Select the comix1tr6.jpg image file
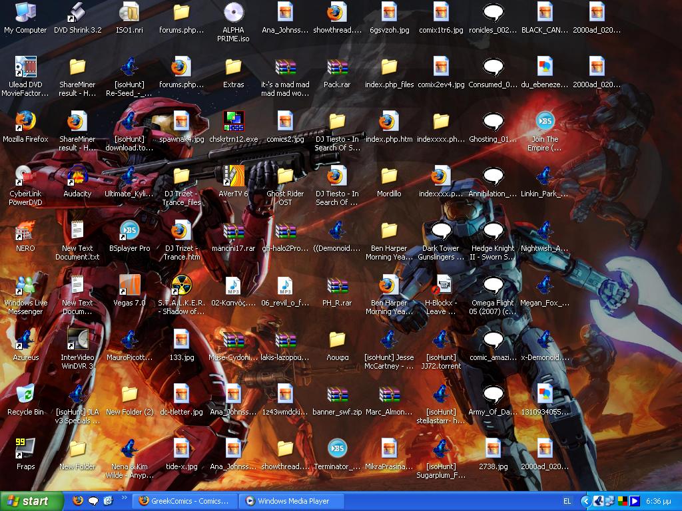 click(x=441, y=18)
